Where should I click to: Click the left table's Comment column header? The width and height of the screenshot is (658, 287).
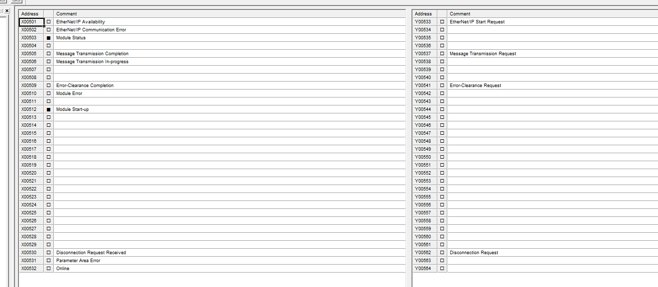point(230,14)
